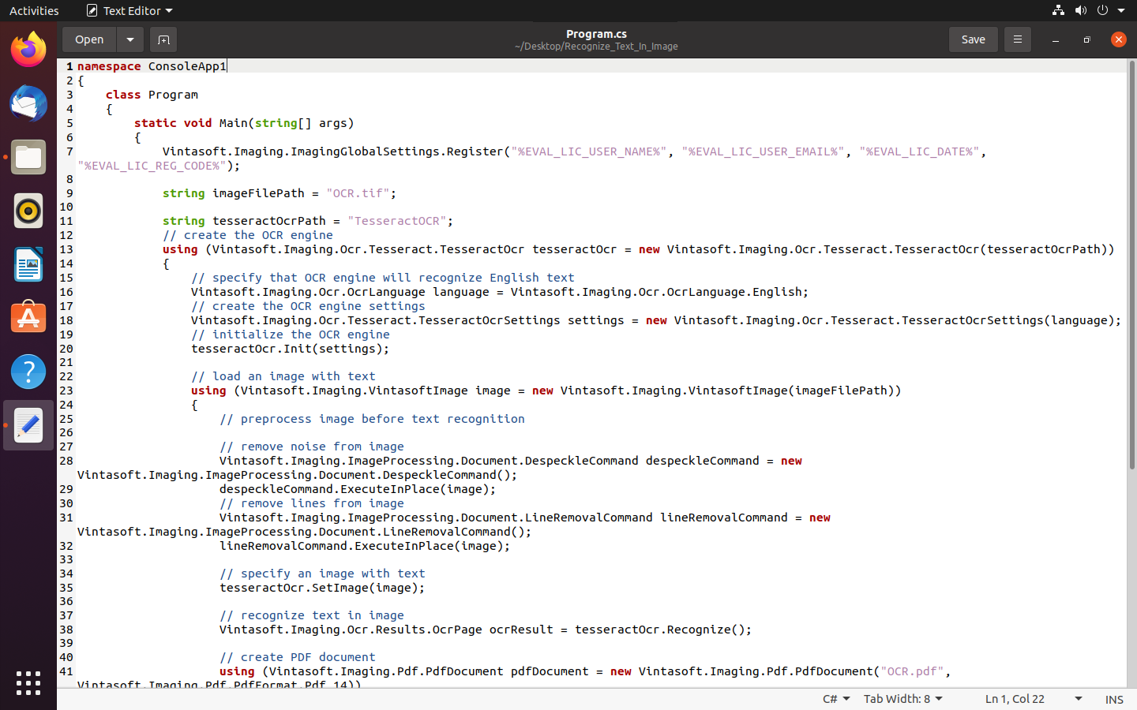The image size is (1137, 710).
Task: Click the Save button
Action: pos(973,39)
